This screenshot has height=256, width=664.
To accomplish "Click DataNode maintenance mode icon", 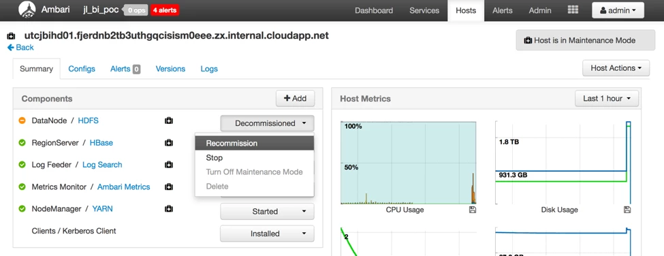I will 168,121.
